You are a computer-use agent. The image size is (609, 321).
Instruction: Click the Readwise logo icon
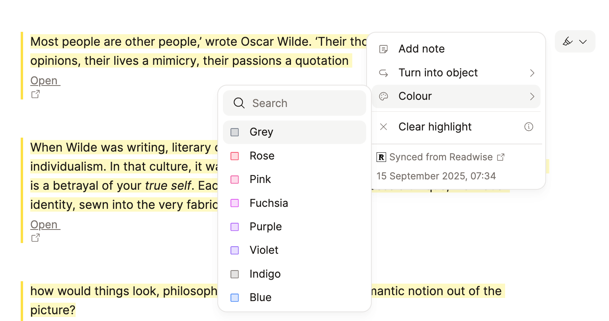pos(381,157)
